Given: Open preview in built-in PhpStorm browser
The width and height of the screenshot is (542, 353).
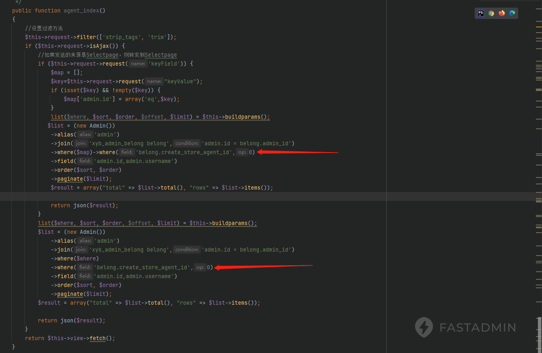Looking at the screenshot, I should (x=480, y=13).
